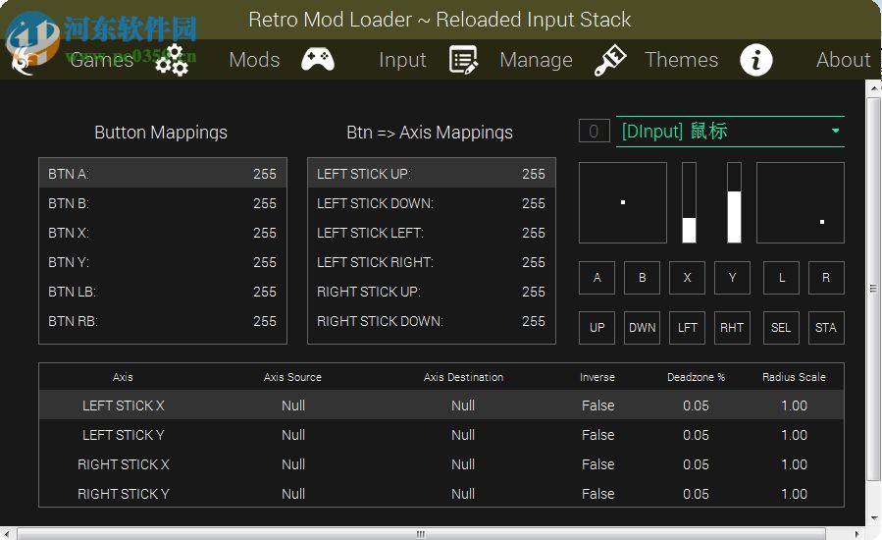The width and height of the screenshot is (882, 540).
Task: Click RIGHT STICK X Inverse False cell
Action: coord(597,464)
